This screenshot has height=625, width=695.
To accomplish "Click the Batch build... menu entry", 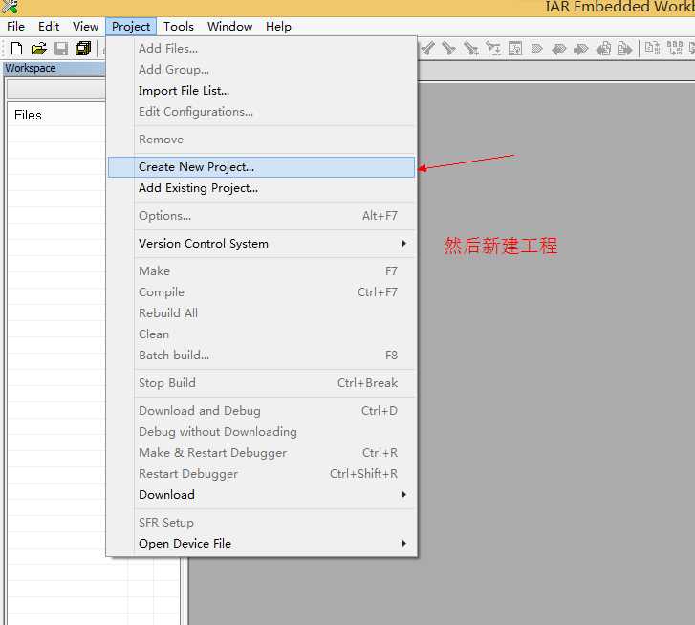I will click(261, 356).
